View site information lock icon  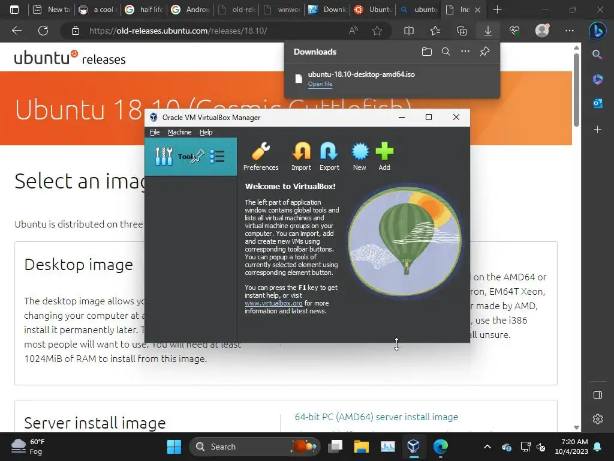(76, 31)
